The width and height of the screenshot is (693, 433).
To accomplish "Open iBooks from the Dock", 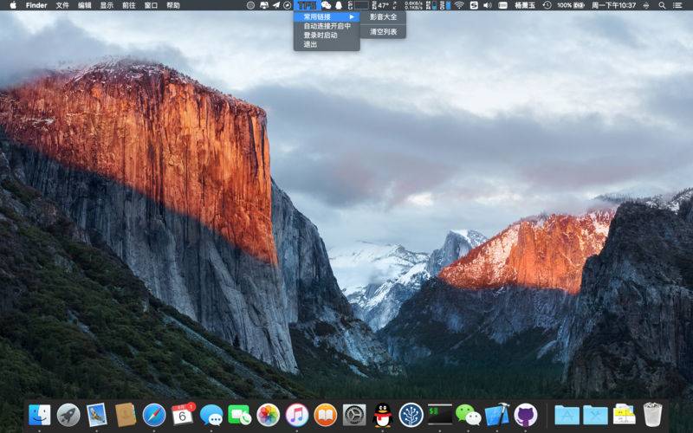I will [x=326, y=416].
